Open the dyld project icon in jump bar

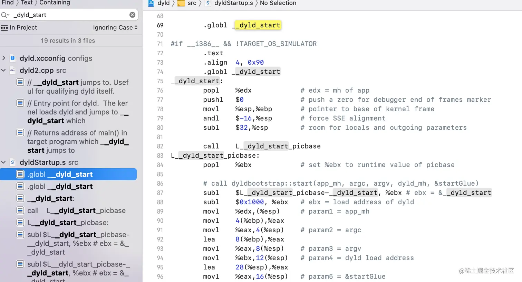151,3
